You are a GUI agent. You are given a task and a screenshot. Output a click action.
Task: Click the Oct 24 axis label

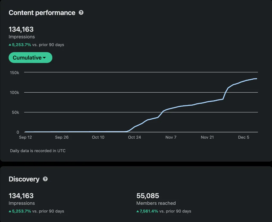tap(134, 137)
